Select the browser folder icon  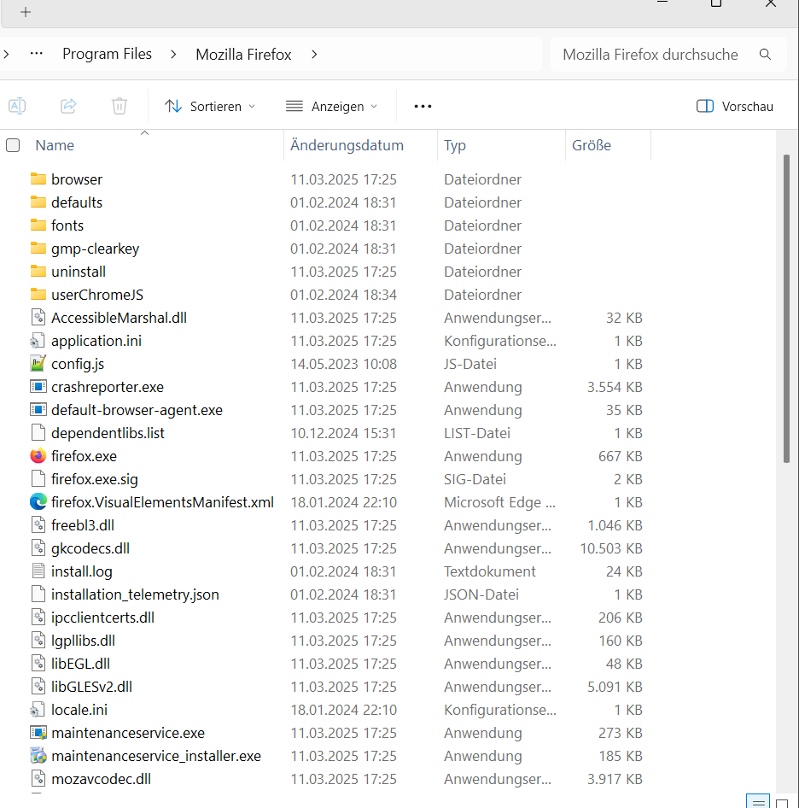coord(38,179)
